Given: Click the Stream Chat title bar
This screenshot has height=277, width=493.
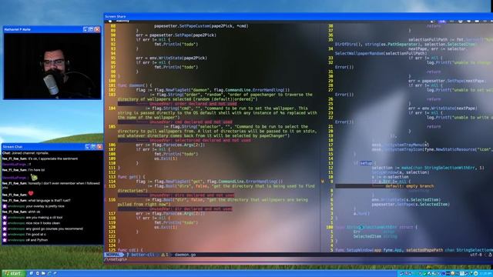Looking at the screenshot, I should point(52,147).
